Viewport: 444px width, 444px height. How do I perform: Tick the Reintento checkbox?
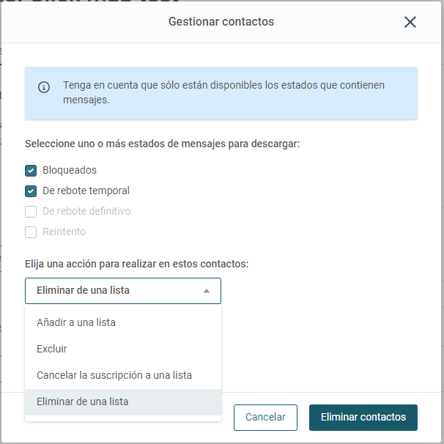tap(31, 232)
